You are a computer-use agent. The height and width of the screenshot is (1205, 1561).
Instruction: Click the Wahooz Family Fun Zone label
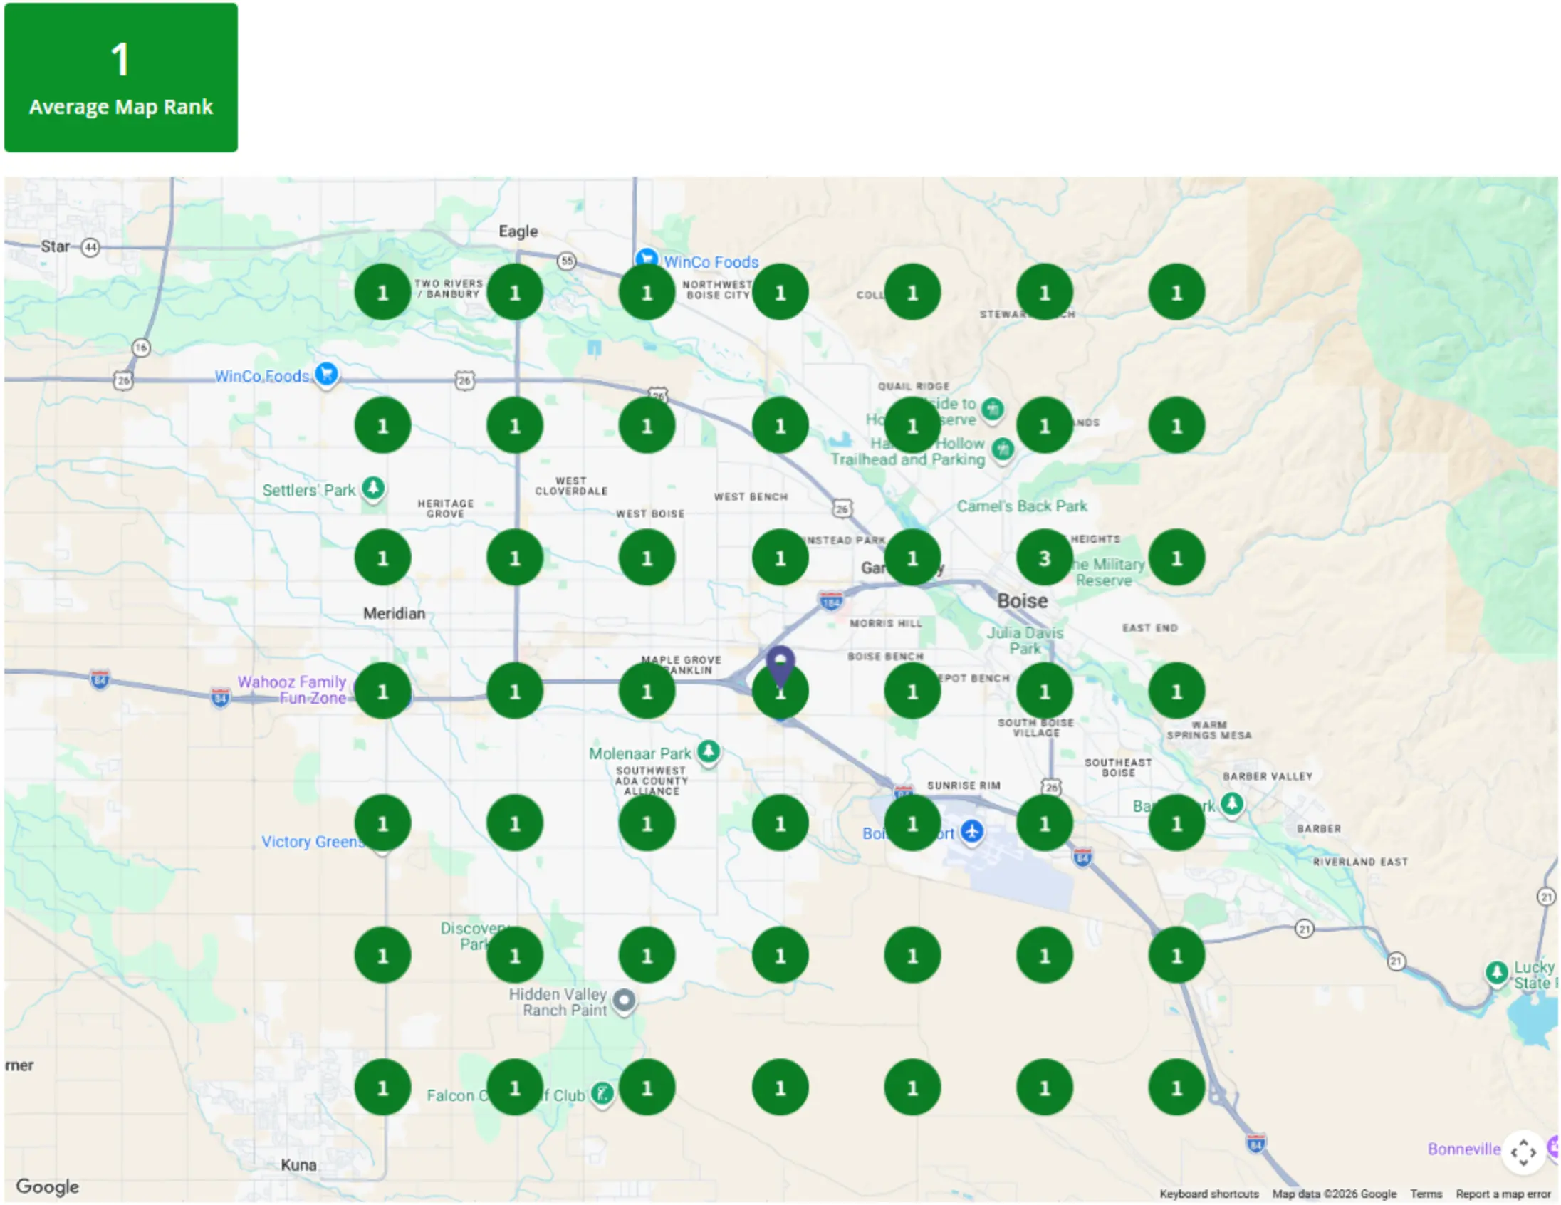(x=292, y=689)
